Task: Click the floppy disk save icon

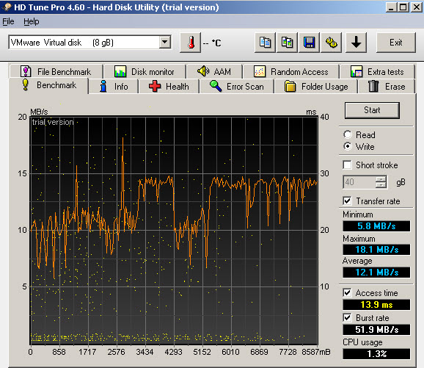Action: point(309,43)
